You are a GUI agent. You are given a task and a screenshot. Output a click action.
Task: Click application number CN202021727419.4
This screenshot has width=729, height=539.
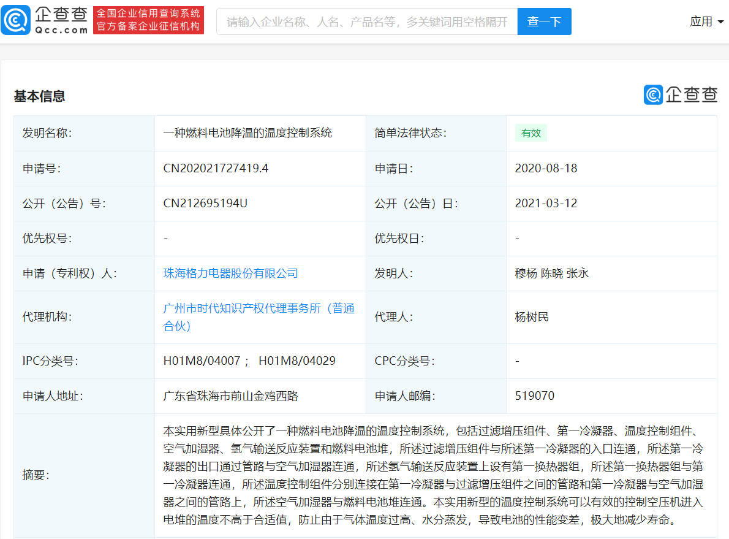[216, 169]
